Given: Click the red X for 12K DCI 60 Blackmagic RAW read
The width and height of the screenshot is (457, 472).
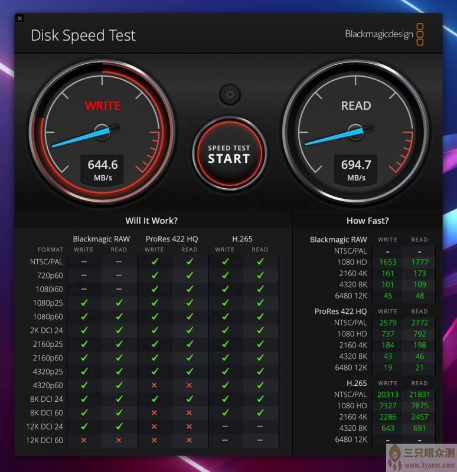Looking at the screenshot, I should coord(119,440).
